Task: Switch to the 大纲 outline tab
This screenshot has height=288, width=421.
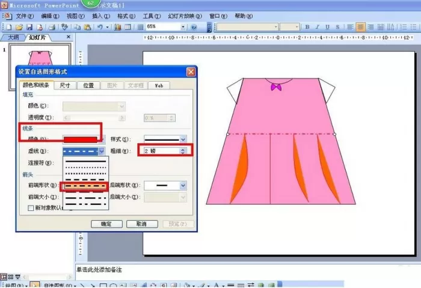Action: coord(13,37)
